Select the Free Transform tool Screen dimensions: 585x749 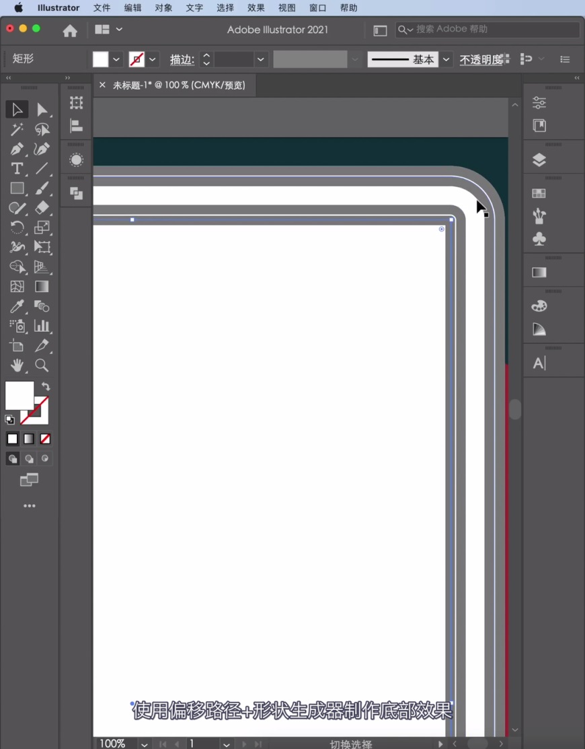(42, 247)
